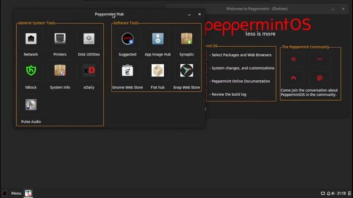This screenshot has height=198, width=353.
Task: Minimize the Welcome to Peppermint window
Action: (333, 9)
